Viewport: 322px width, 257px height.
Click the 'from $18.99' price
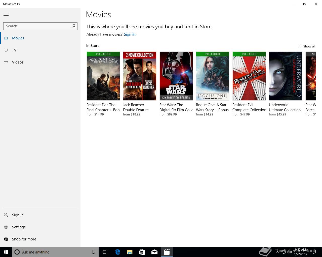tap(132, 114)
